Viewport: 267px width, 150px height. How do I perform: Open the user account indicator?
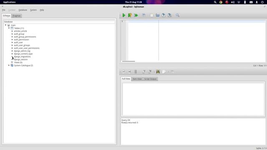pyautogui.click(x=257, y=2)
